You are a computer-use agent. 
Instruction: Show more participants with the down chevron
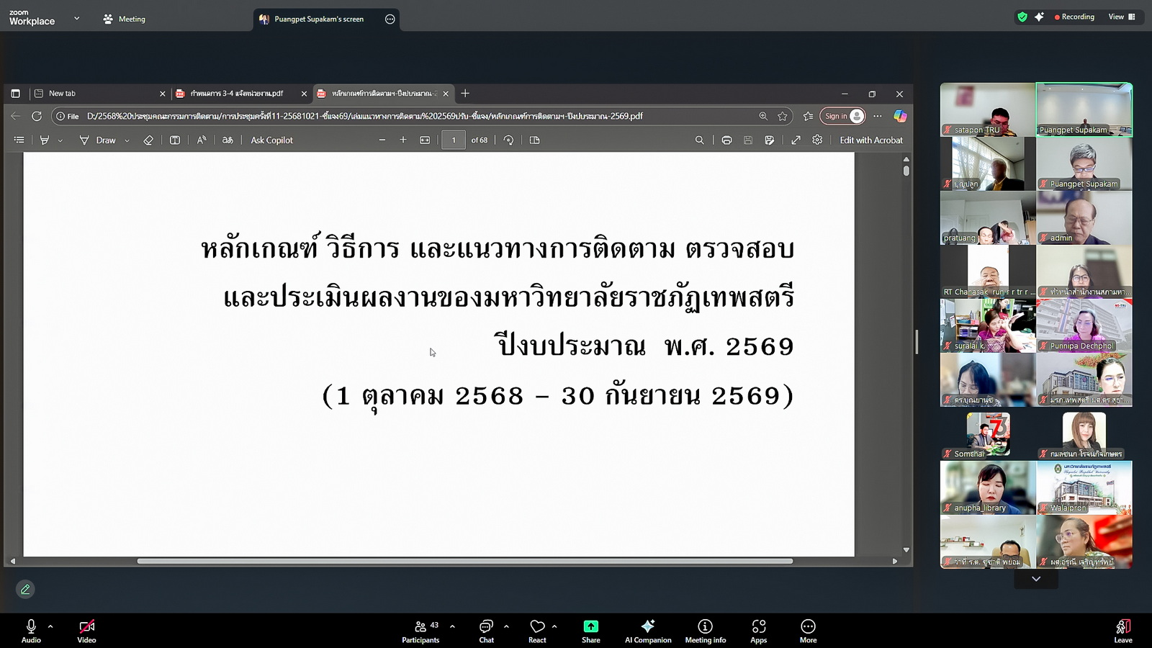pyautogui.click(x=1035, y=579)
